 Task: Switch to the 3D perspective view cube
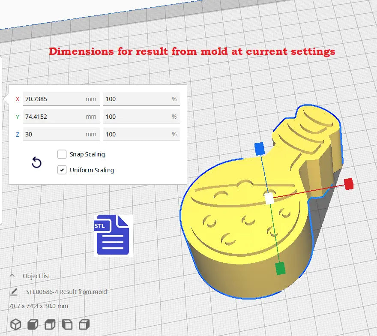click(16, 324)
